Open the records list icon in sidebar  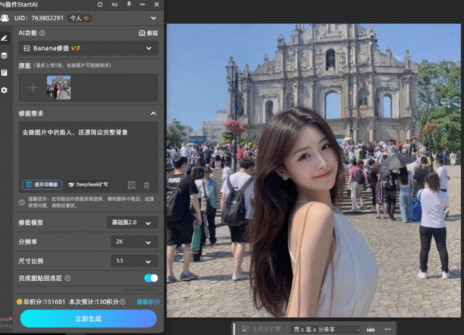click(x=5, y=72)
